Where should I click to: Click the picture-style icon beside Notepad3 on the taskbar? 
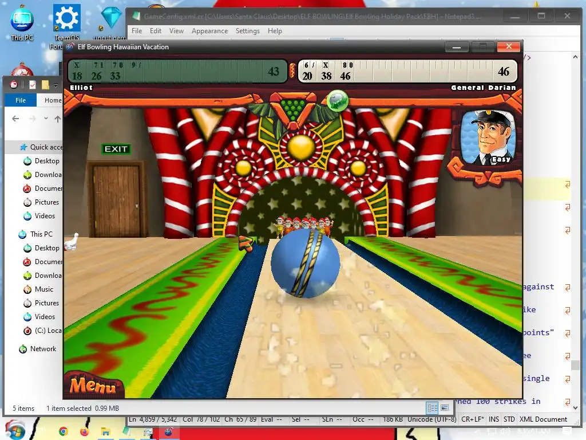pyautogui.click(x=148, y=432)
